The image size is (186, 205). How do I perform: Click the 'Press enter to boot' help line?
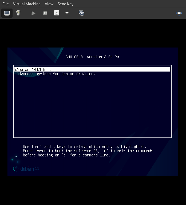tap(88, 151)
